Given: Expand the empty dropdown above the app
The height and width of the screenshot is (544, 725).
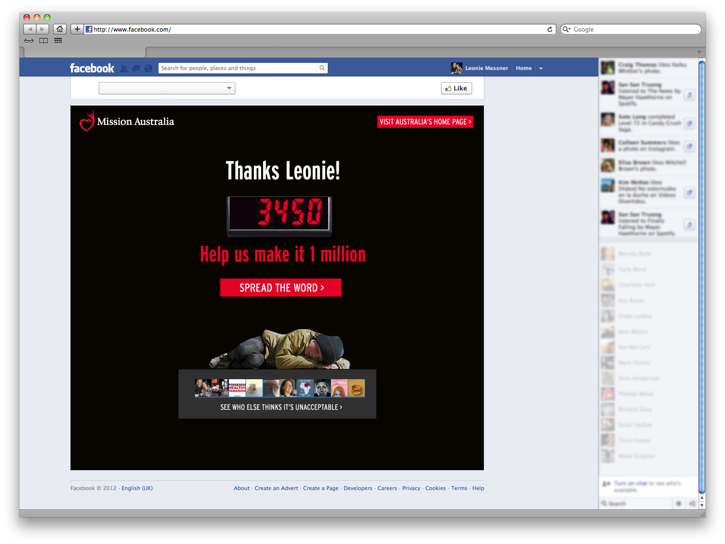Looking at the screenshot, I should coord(167,88).
